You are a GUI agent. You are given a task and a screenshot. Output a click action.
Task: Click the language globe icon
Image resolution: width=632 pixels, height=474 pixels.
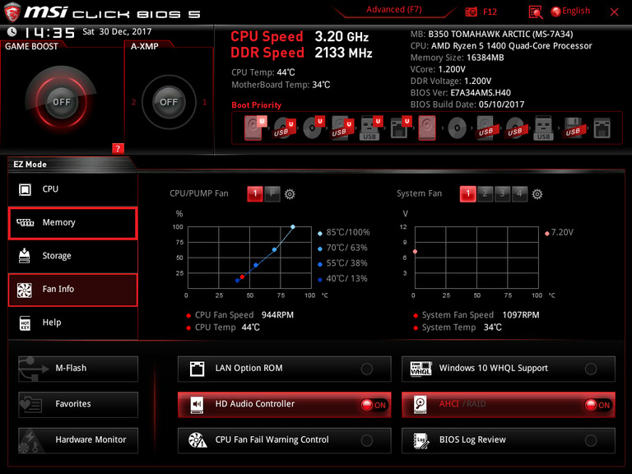pyautogui.click(x=555, y=12)
